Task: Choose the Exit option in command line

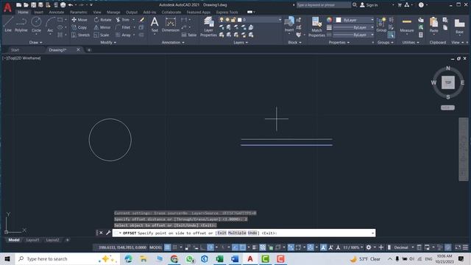Action: pos(222,233)
